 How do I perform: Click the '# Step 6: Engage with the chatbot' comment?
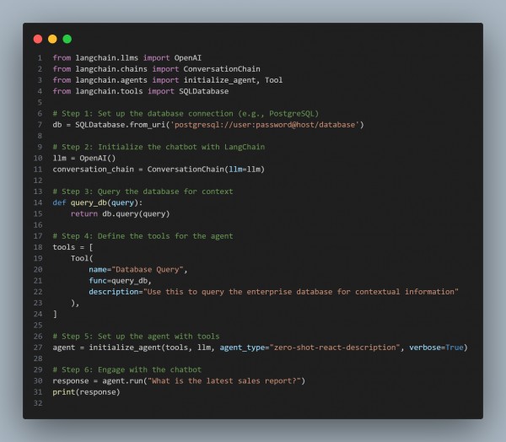(126, 369)
